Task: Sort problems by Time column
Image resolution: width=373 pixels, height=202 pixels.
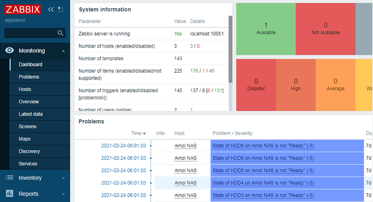Action: coord(138,133)
